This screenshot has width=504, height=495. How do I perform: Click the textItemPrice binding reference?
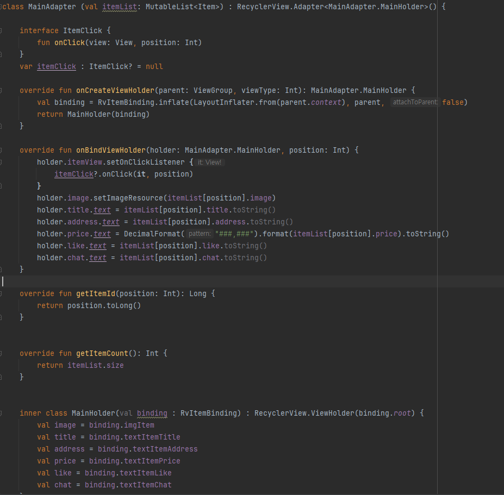[152, 461]
